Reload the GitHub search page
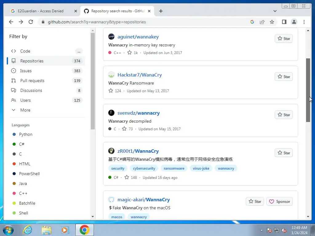This screenshot has width=315, height=236. [x=31, y=22]
